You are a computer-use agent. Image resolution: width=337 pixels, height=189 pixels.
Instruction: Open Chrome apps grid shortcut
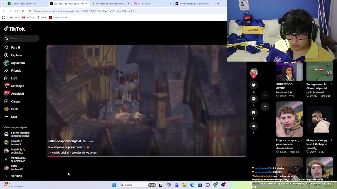click(3, 18)
